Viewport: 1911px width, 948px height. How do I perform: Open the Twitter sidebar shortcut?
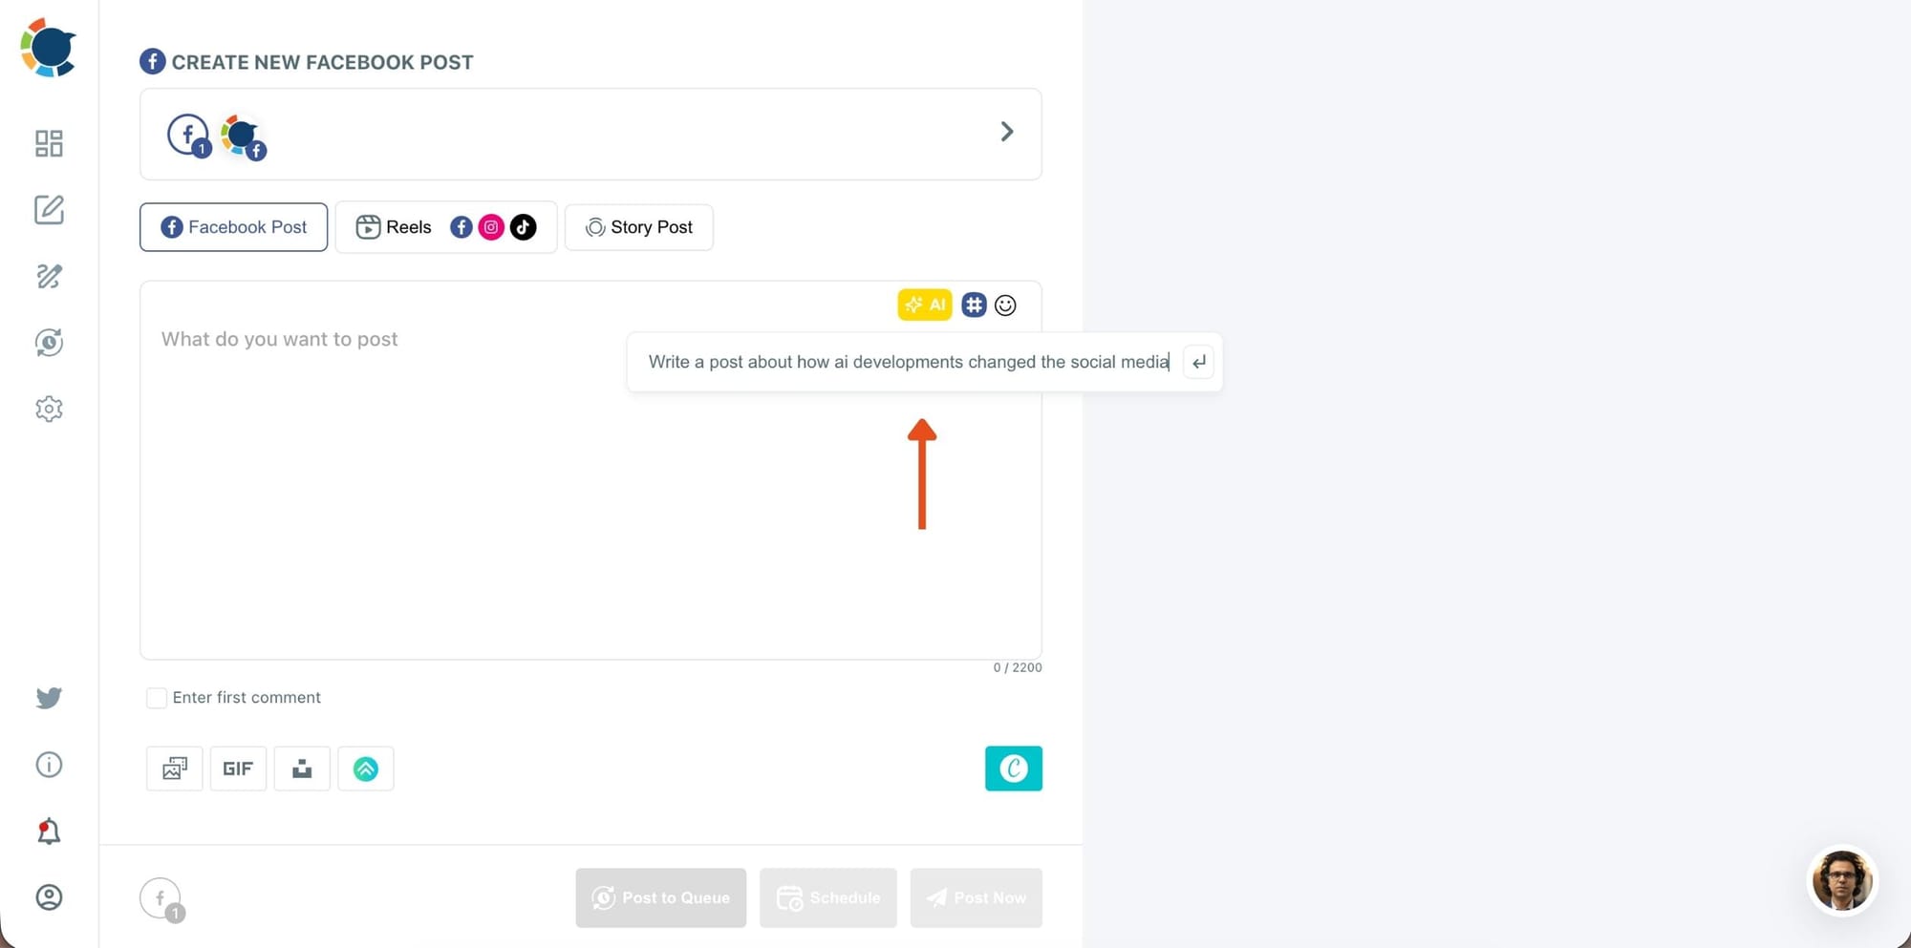[49, 698]
